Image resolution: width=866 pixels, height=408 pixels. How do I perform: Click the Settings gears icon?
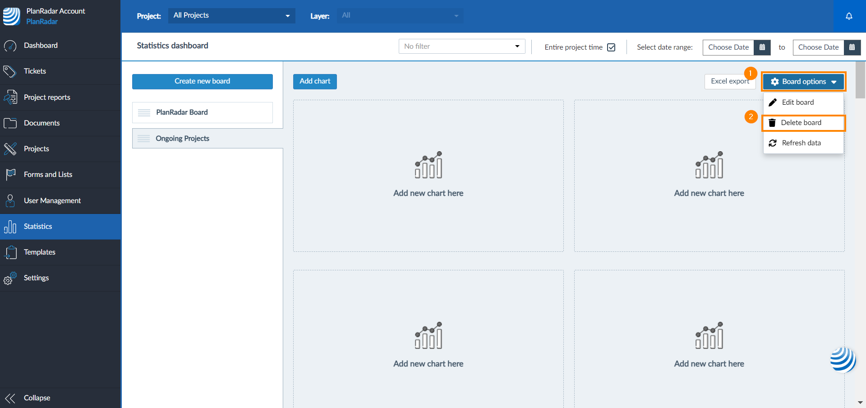(10, 278)
